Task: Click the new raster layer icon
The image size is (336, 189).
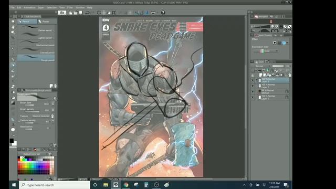Action: tap(261, 75)
